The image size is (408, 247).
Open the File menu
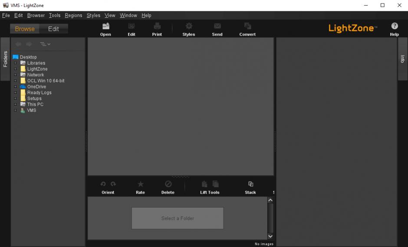point(6,15)
